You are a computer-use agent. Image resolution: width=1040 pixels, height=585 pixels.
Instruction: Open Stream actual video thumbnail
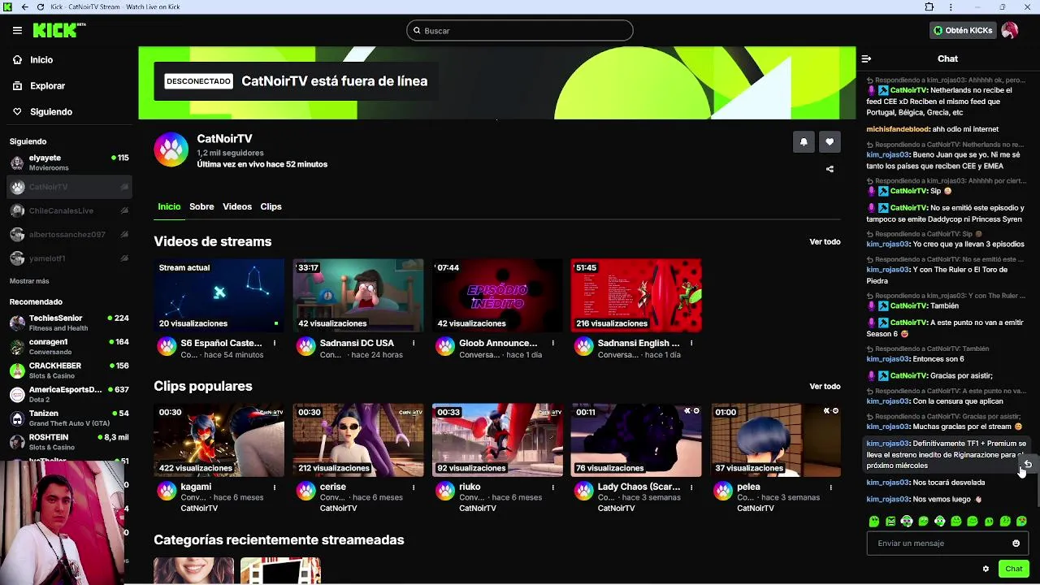click(219, 295)
